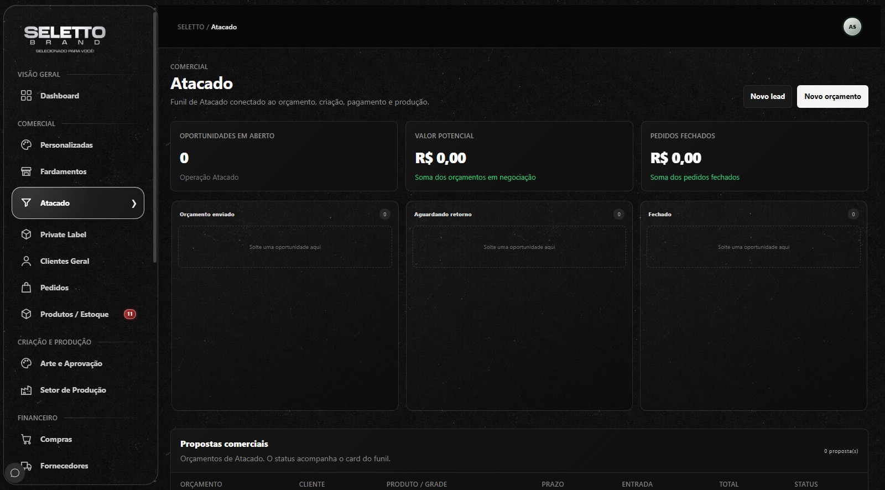Click the CLIENTE column header

click(x=312, y=484)
